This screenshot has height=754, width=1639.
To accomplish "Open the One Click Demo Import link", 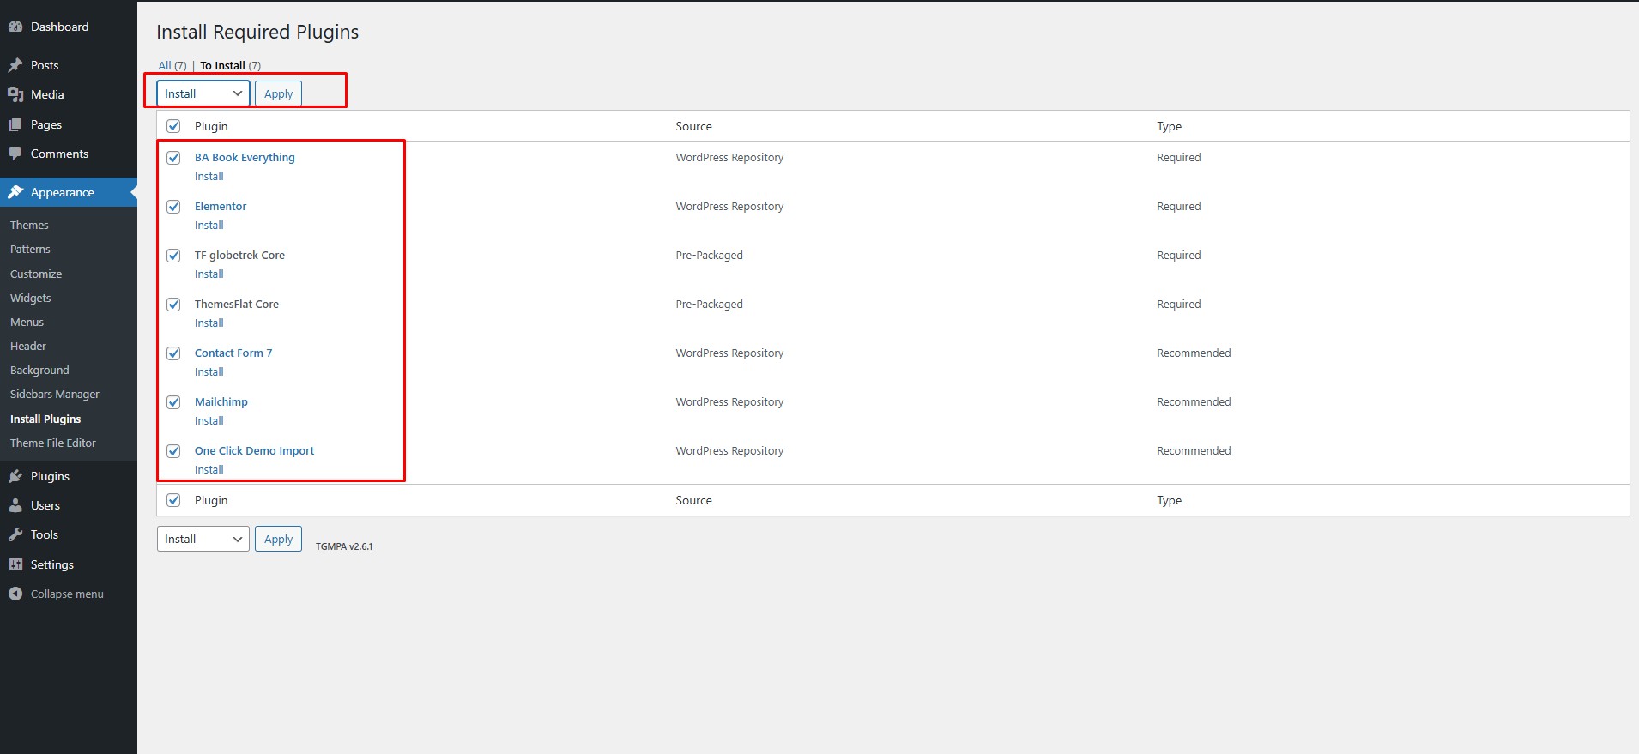I will point(254,451).
